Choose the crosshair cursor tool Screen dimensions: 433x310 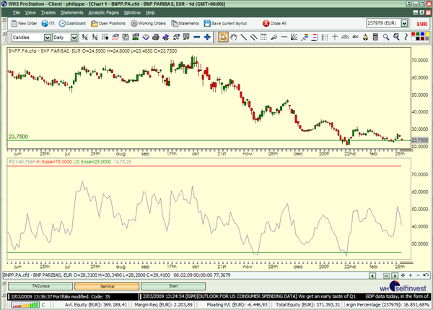(335, 37)
